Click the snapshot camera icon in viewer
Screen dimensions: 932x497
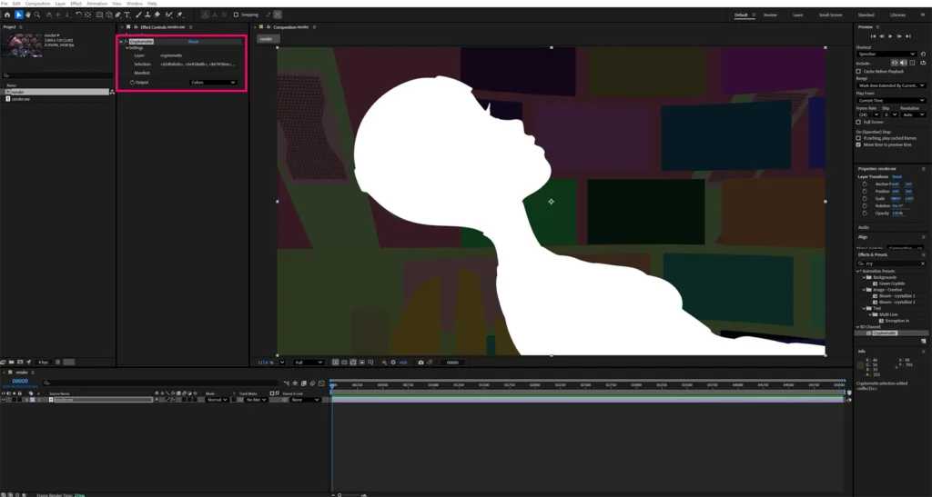tap(420, 363)
